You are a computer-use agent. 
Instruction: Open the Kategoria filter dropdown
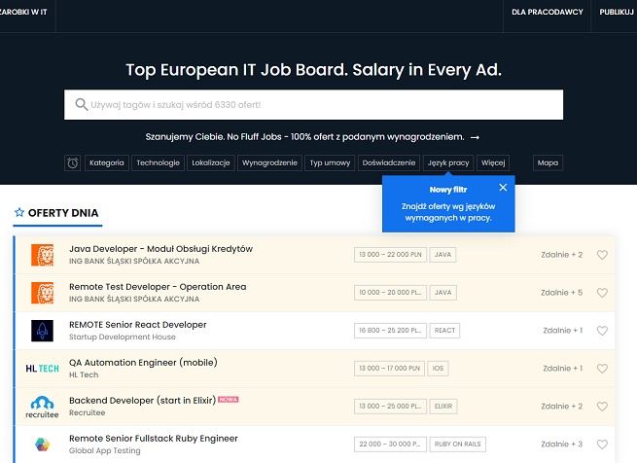(107, 163)
